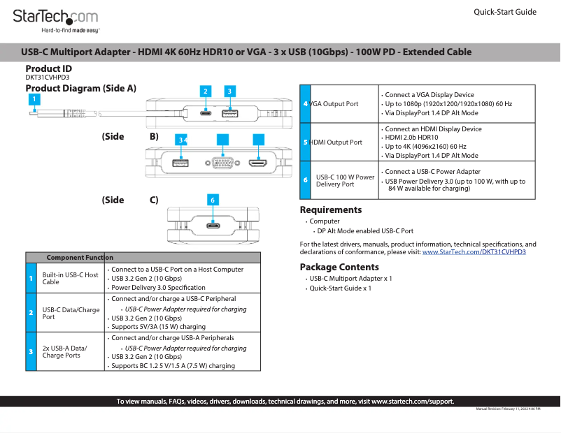
Task: Click the startech.com/support footer banner text
Action: (x=285, y=402)
